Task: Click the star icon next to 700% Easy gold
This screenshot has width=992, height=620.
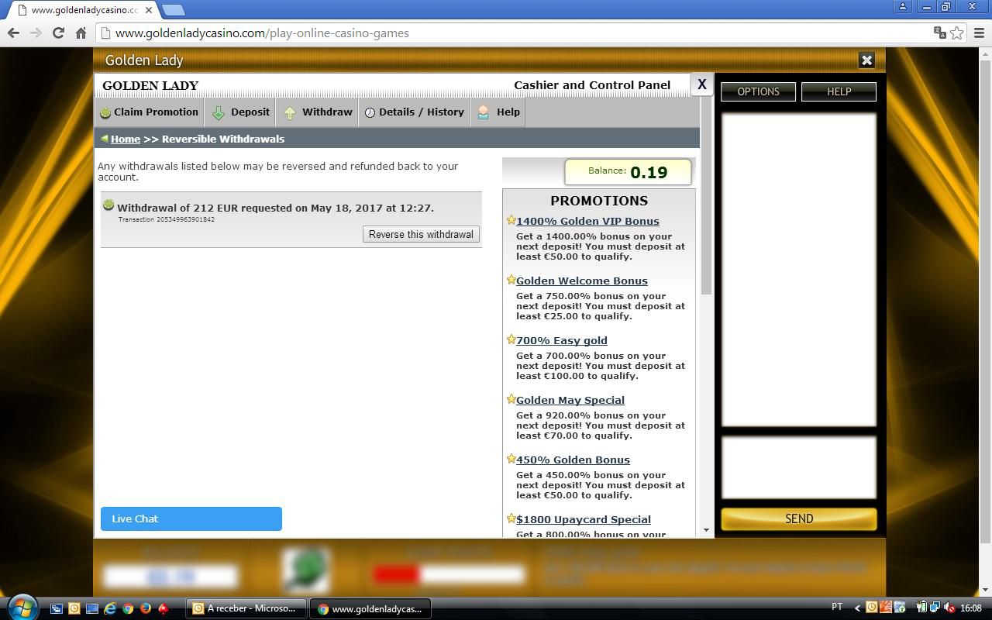Action: click(x=511, y=339)
